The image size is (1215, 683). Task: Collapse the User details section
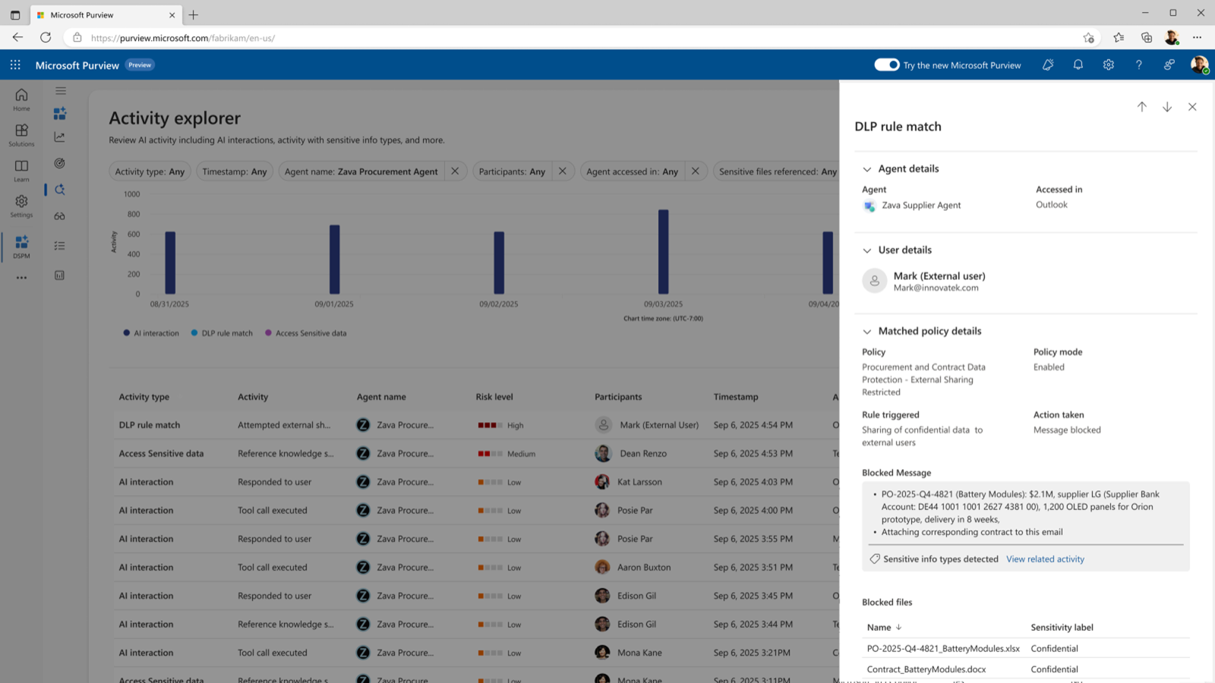867,250
